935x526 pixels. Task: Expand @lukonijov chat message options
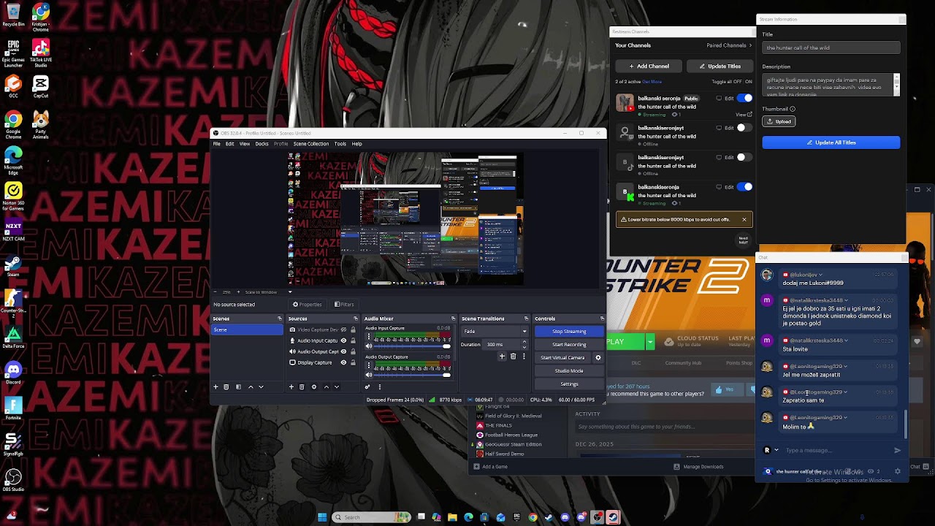point(820,275)
